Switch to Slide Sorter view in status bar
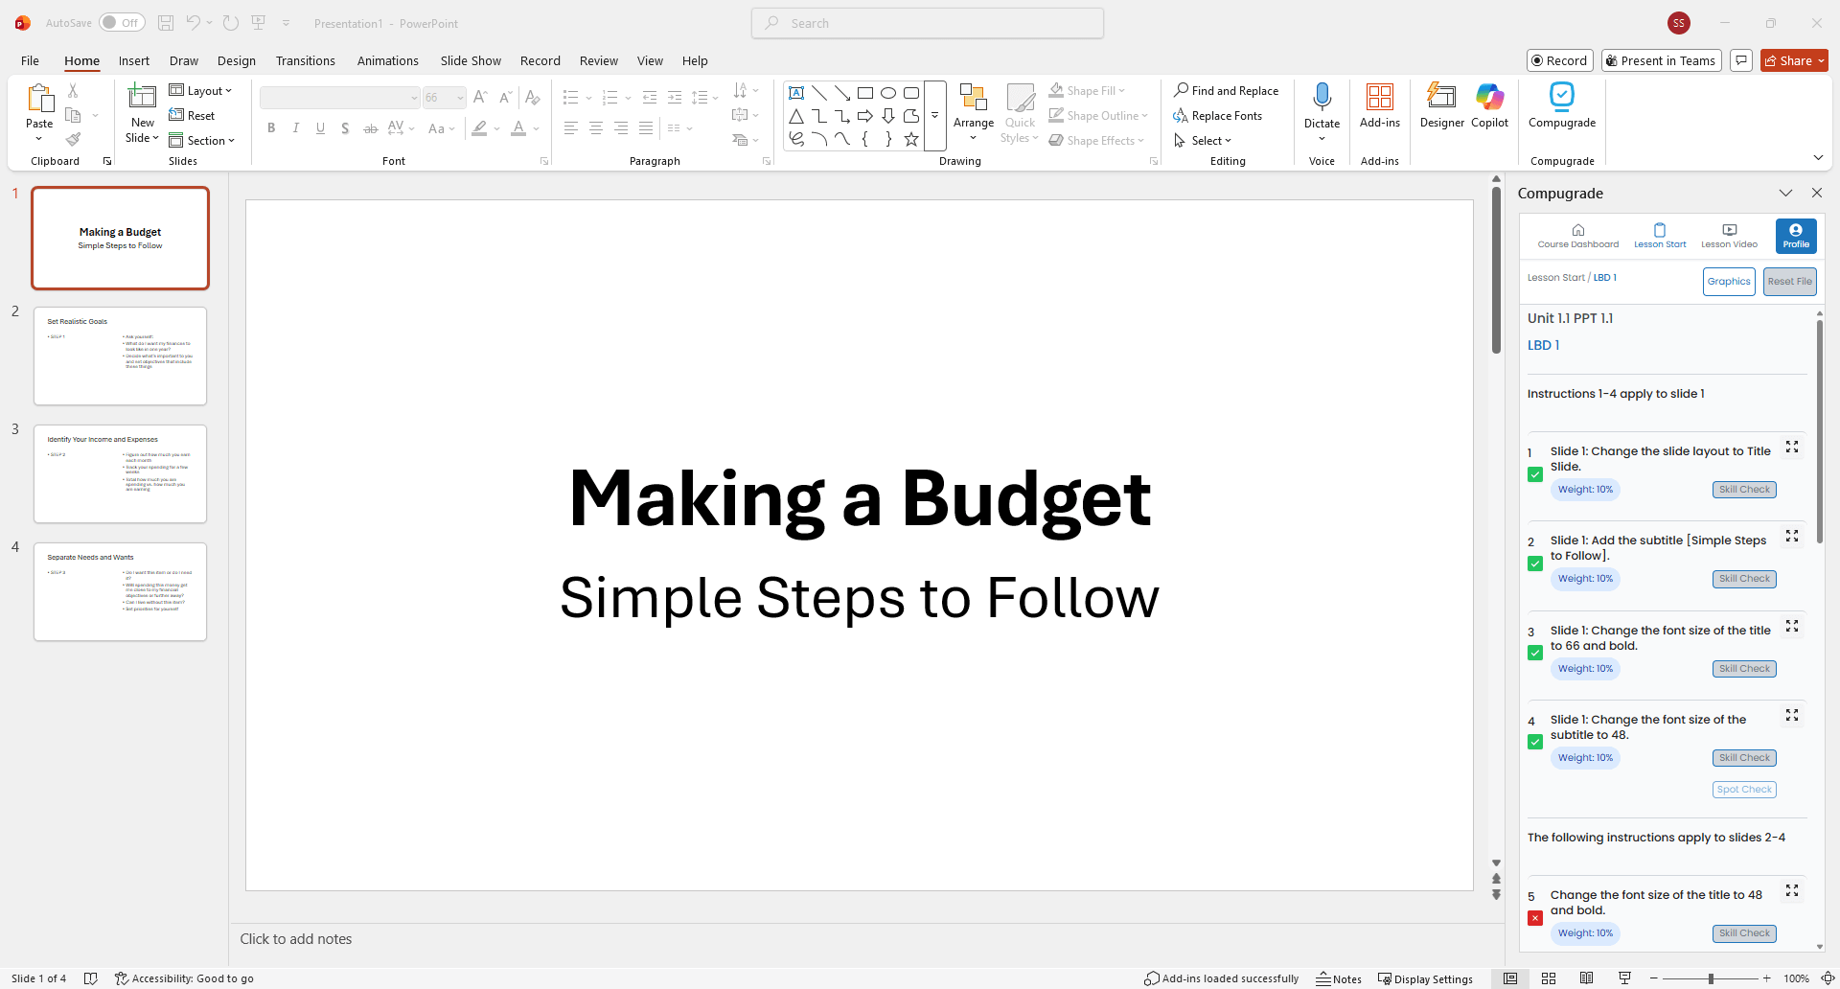This screenshot has height=989, width=1840. tap(1549, 978)
